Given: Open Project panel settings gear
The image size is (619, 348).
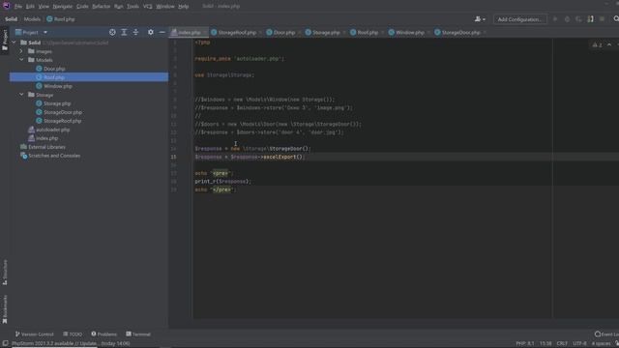Looking at the screenshot, I should [x=151, y=32].
